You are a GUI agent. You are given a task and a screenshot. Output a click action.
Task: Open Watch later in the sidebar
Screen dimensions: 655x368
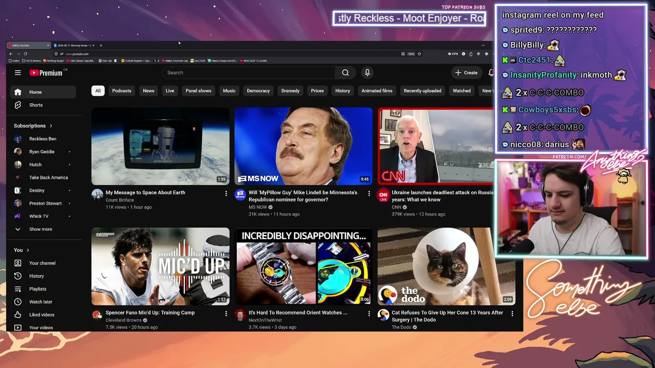[42, 302]
